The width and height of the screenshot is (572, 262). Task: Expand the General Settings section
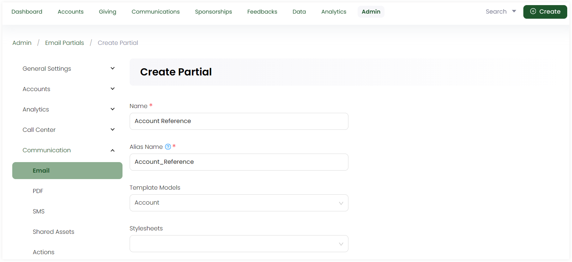(67, 69)
